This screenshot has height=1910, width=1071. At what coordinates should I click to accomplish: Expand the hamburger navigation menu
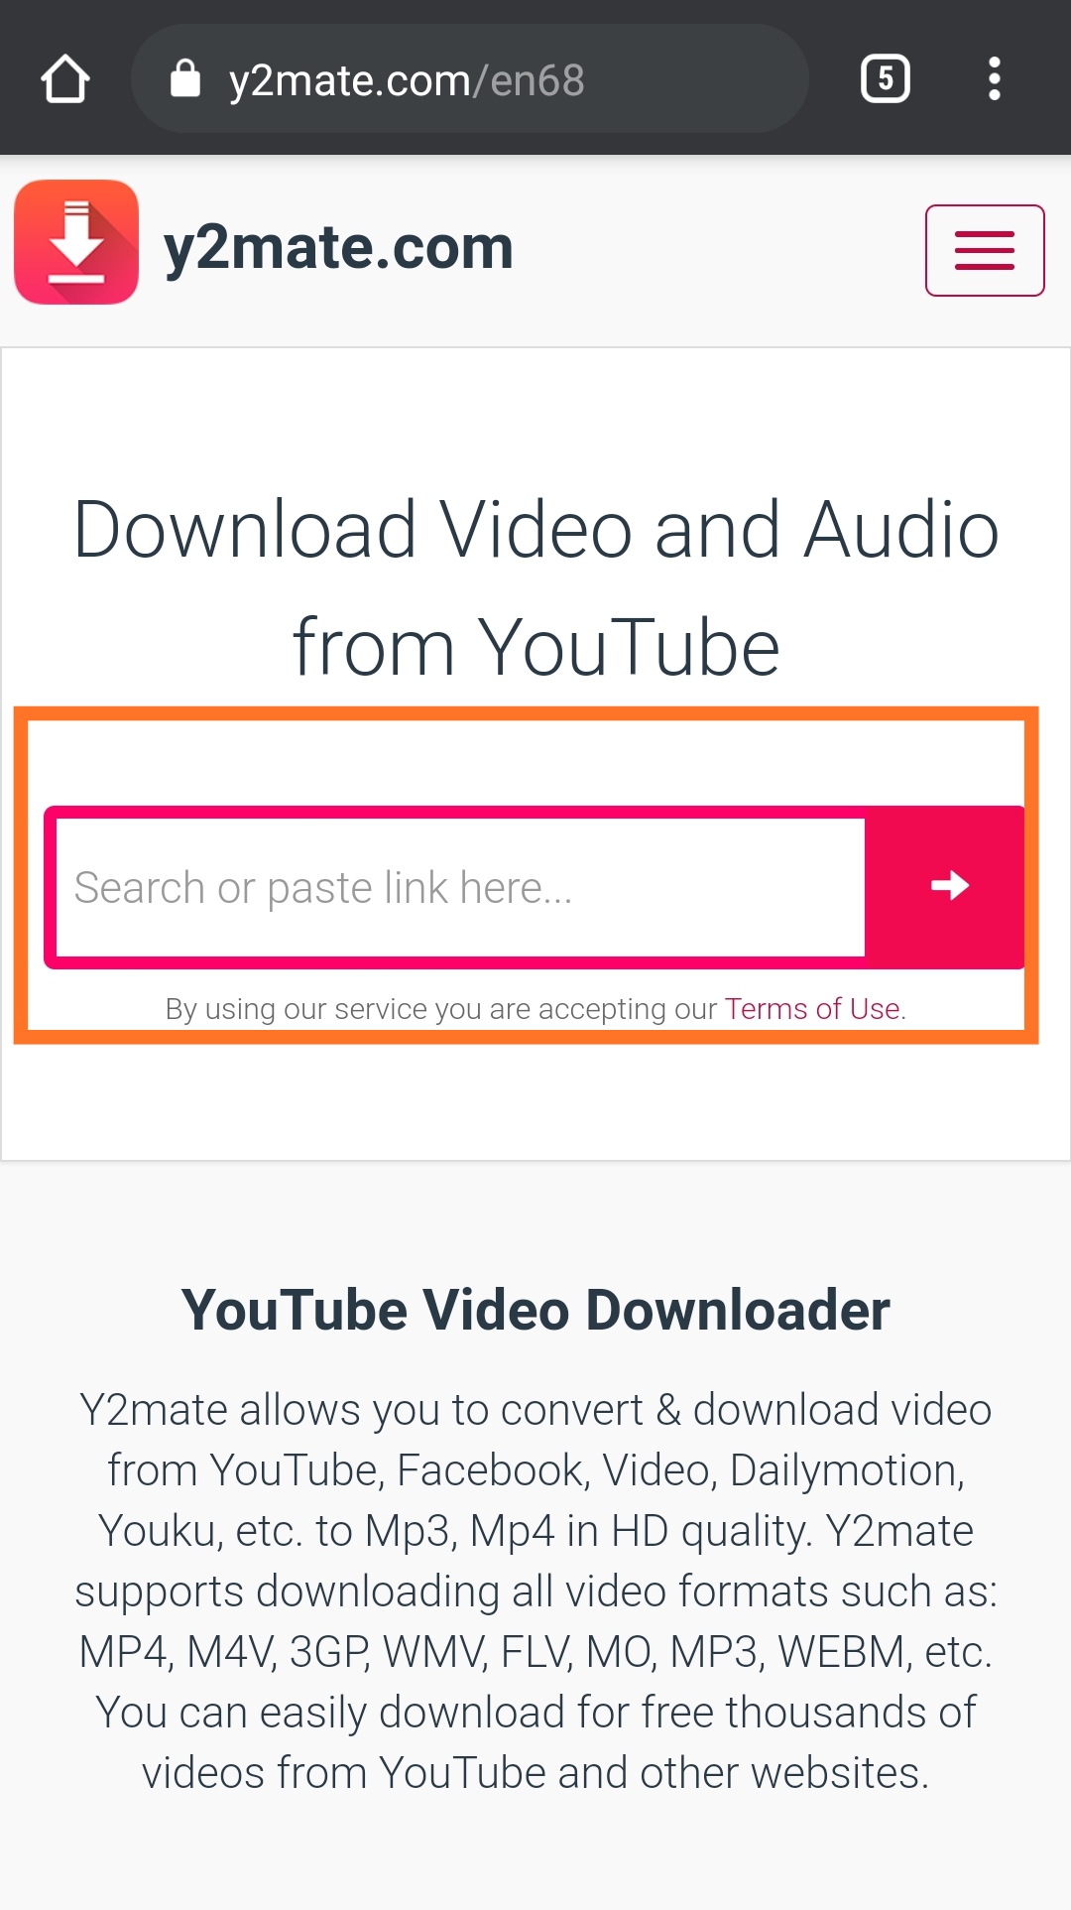[985, 250]
